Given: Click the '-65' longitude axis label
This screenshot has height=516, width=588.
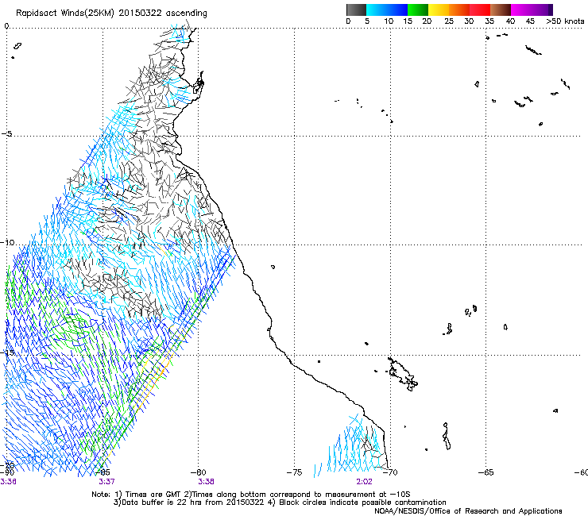Looking at the screenshot, I should (486, 472).
